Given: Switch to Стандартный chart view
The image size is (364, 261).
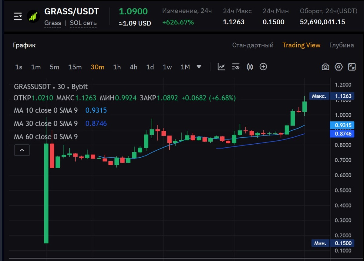Looking at the screenshot, I should pos(253,45).
